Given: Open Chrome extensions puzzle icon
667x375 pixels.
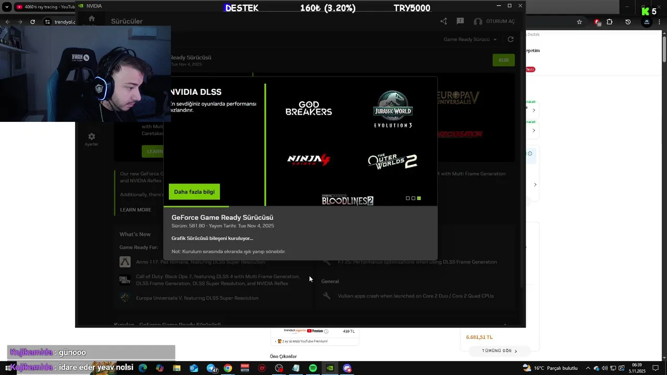Looking at the screenshot, I should (x=610, y=22).
